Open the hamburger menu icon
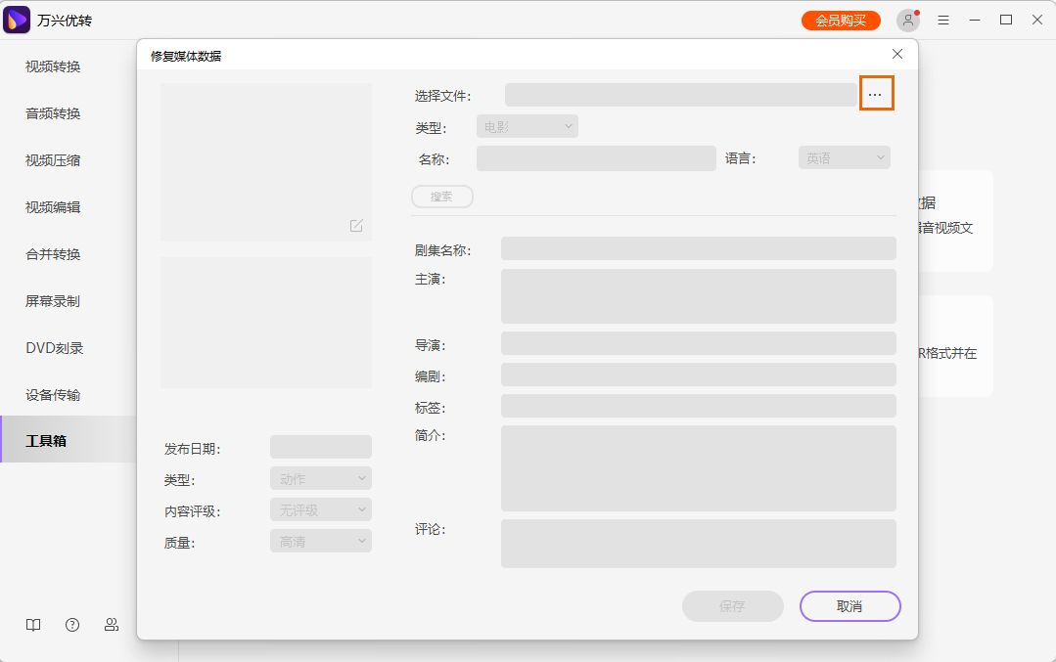 pyautogui.click(x=942, y=20)
